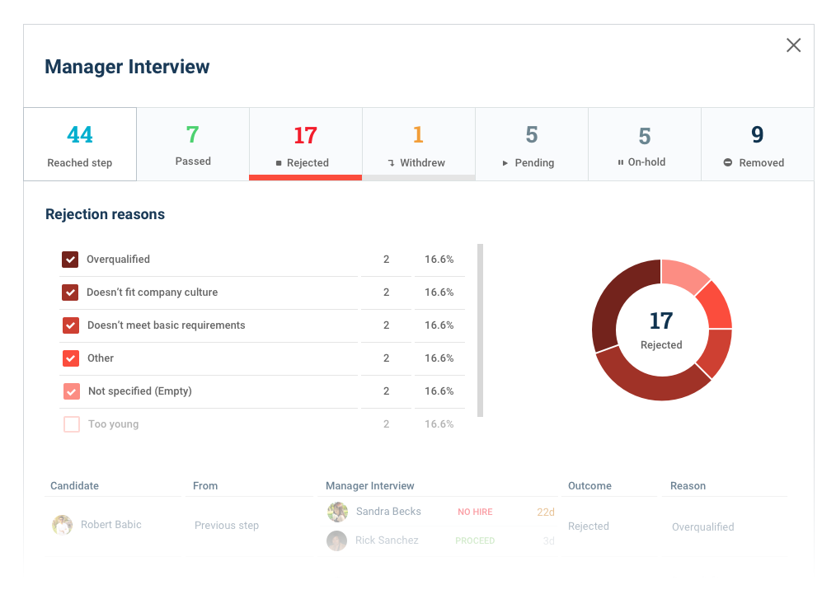Uncheck Doesn't fit company culture checkbox
The image size is (836, 613).
point(70,292)
